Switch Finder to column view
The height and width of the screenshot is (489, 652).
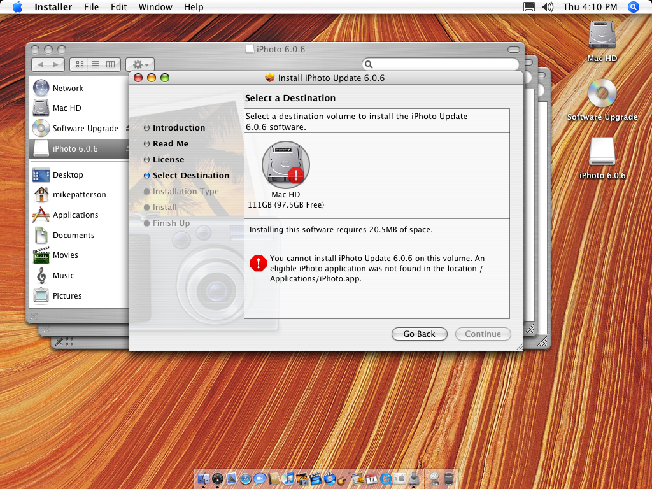[111, 64]
